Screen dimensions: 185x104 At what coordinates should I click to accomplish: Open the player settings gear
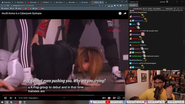[x=114, y=98]
